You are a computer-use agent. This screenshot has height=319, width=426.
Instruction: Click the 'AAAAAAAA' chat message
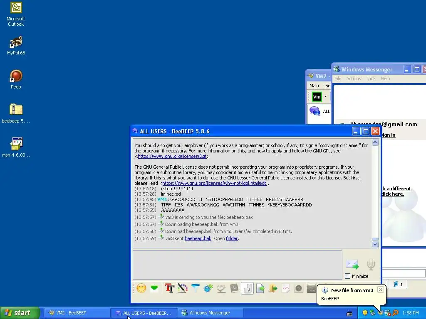tap(173, 210)
